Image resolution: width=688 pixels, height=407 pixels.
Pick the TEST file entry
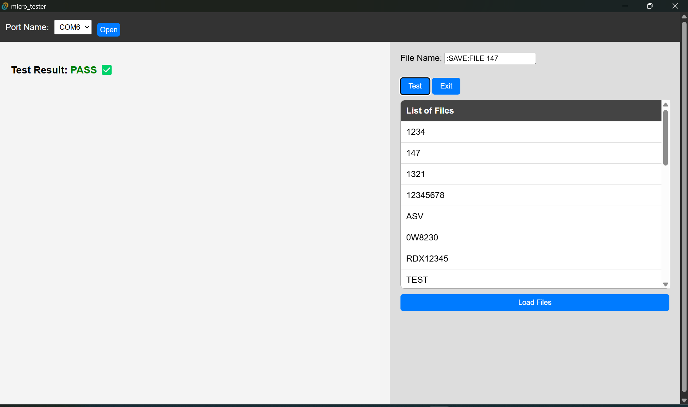tap(531, 279)
